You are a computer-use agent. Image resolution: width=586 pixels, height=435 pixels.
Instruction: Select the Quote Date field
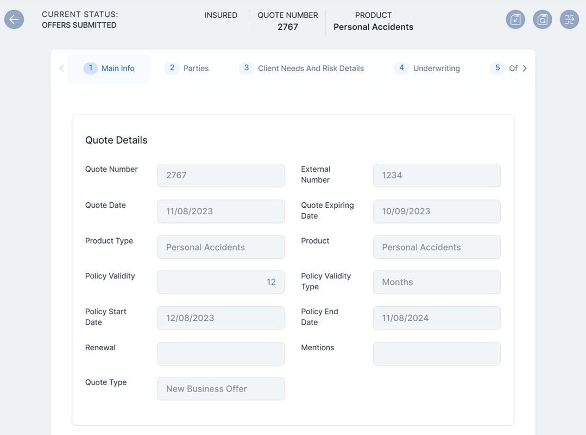(220, 212)
